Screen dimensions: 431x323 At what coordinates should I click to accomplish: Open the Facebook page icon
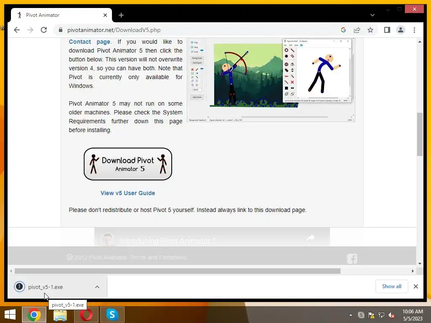click(352, 259)
